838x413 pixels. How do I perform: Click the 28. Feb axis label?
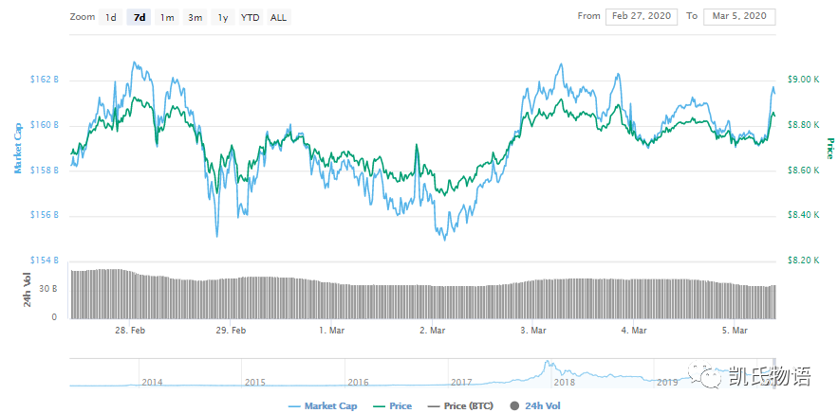pos(131,331)
